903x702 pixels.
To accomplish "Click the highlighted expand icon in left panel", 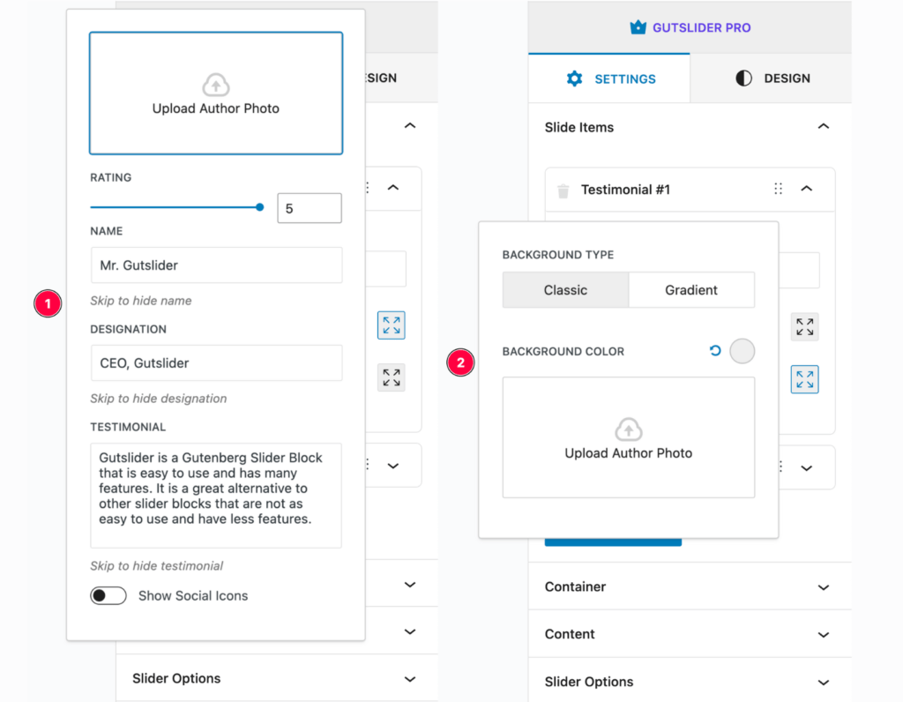I will [x=391, y=325].
